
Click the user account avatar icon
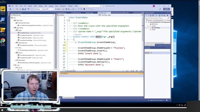point(154,6)
